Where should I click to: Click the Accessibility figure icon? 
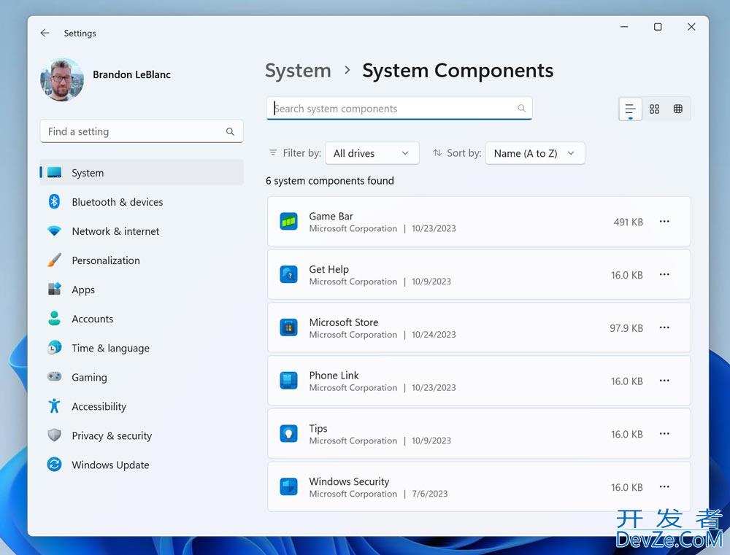coord(55,405)
